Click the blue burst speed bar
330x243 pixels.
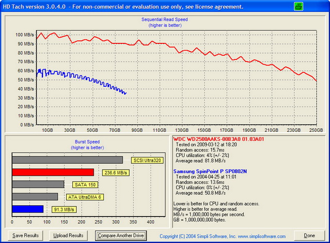[27, 209]
